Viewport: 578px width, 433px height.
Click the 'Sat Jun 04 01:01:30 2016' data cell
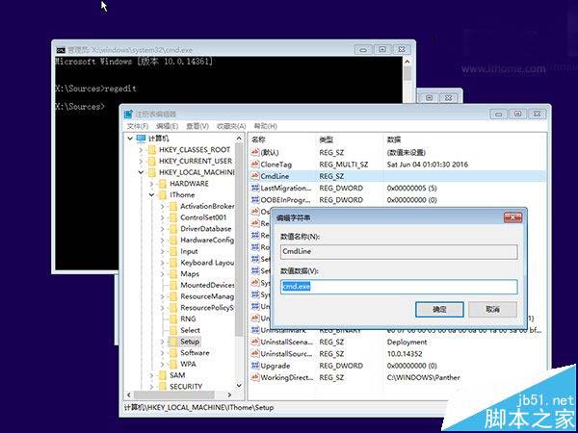(427, 165)
